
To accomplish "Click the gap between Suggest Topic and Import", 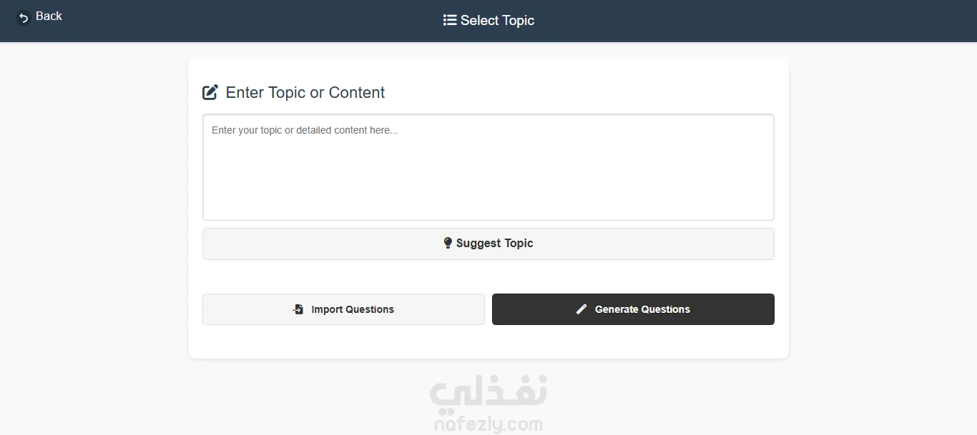I will [488, 276].
